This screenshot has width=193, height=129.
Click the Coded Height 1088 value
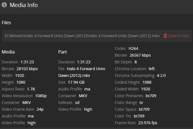coord(147,82)
